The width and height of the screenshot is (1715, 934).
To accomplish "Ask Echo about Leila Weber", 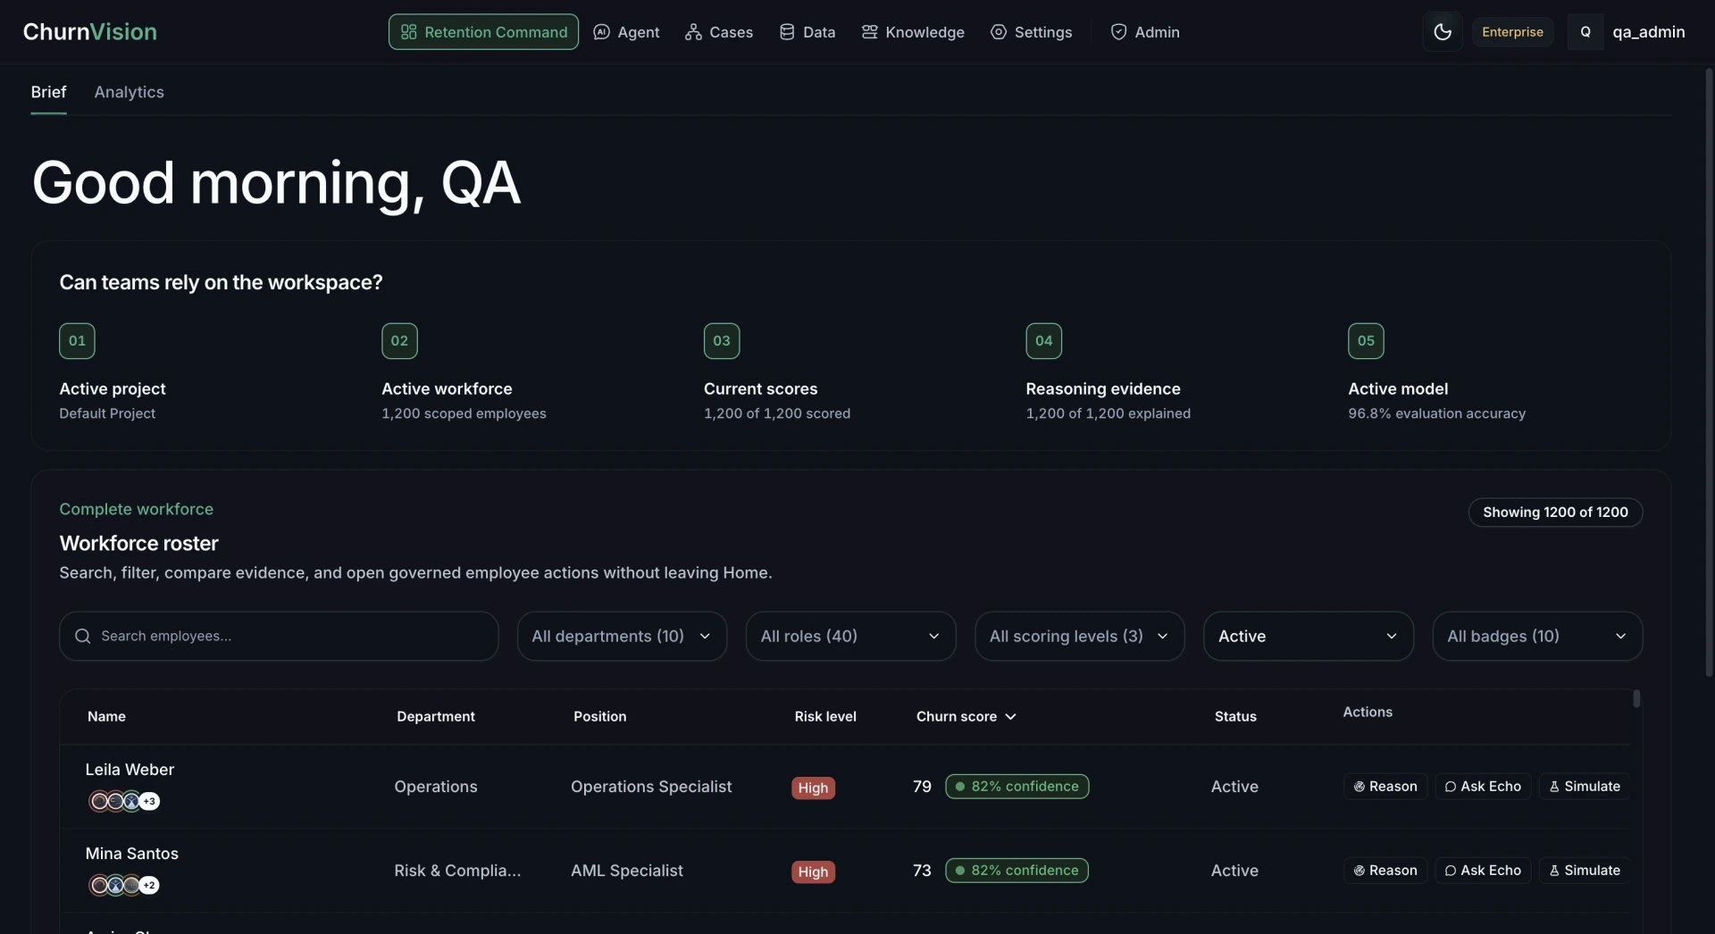I will (x=1483, y=787).
